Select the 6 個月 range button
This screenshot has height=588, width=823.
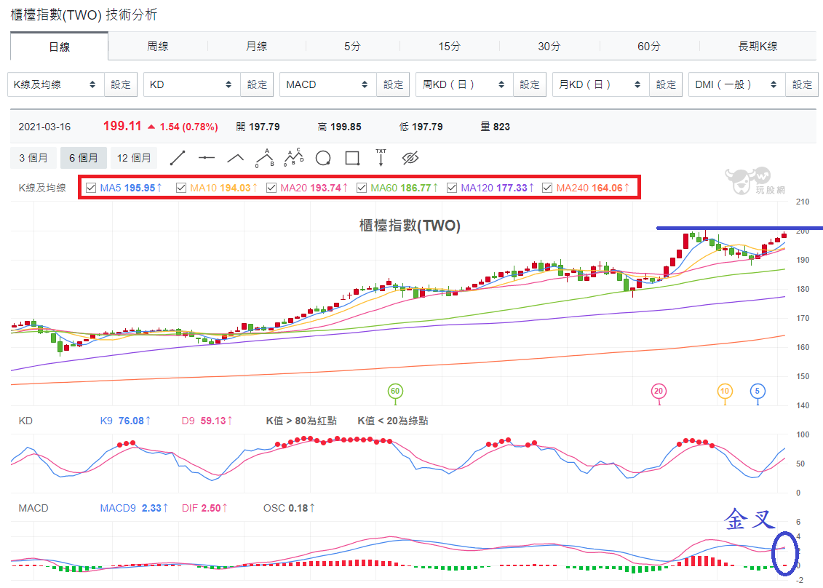tap(84, 158)
